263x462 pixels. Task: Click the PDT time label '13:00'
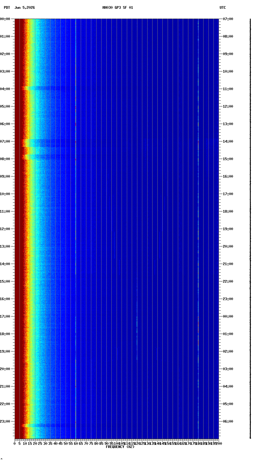click(5, 246)
